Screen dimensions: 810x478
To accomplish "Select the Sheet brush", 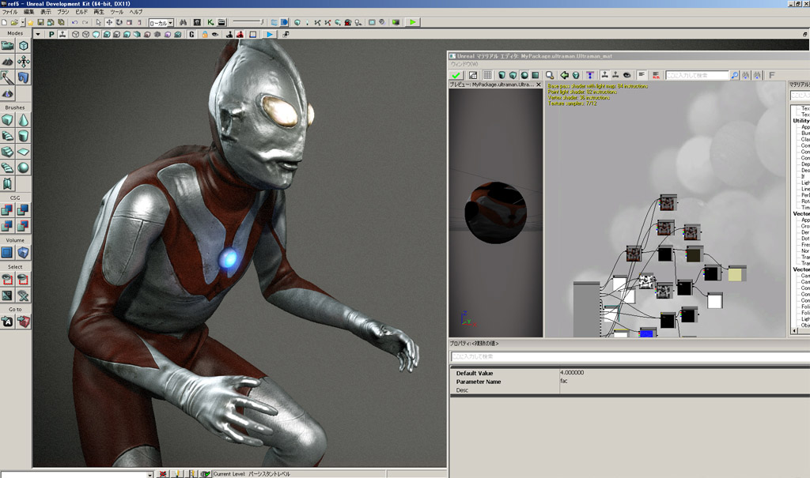I will [23, 152].
